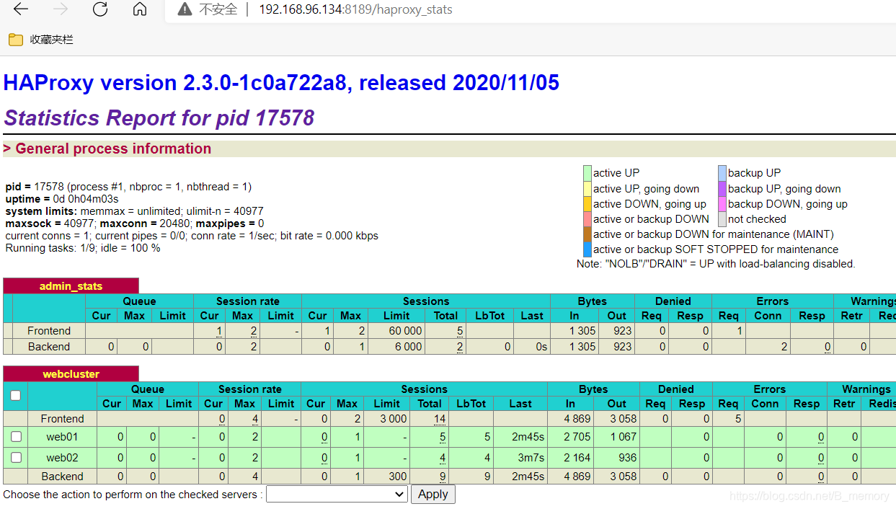Click the web02 server name
The width and height of the screenshot is (896, 509).
(62, 458)
